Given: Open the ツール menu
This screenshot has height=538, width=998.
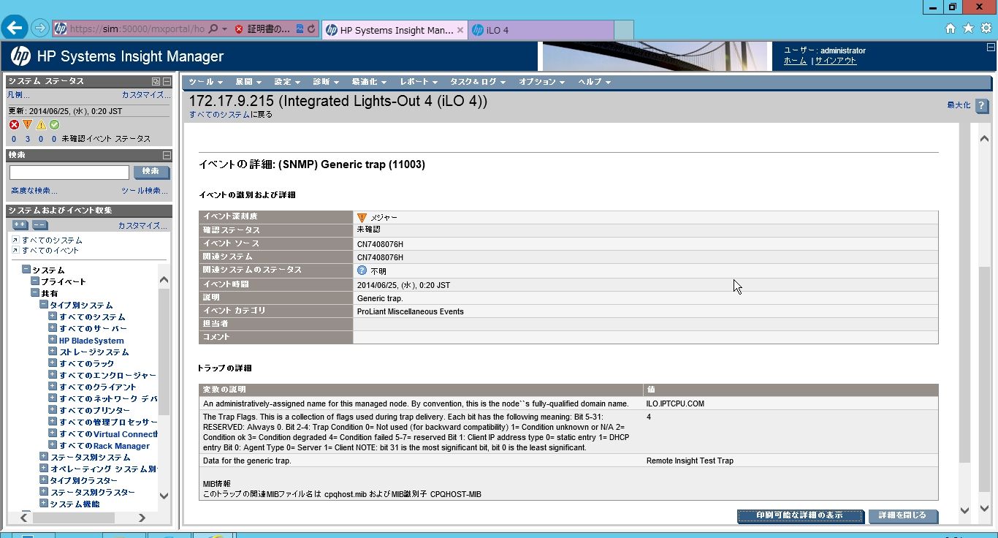Looking at the screenshot, I should pyautogui.click(x=205, y=82).
